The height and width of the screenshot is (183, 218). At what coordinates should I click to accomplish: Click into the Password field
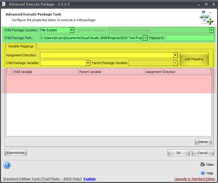pos(189,38)
